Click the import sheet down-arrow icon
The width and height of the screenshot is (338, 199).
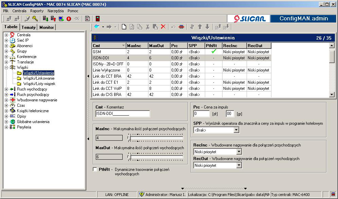coord(226,27)
